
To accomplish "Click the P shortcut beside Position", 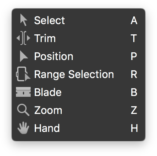I will [134, 56].
